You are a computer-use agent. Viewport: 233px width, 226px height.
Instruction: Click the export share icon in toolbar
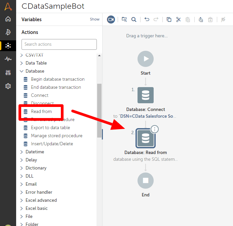[x=201, y=20]
